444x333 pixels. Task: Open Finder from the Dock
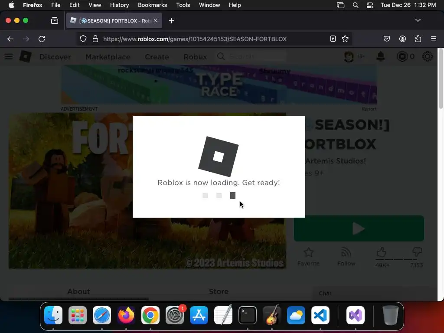(x=53, y=315)
